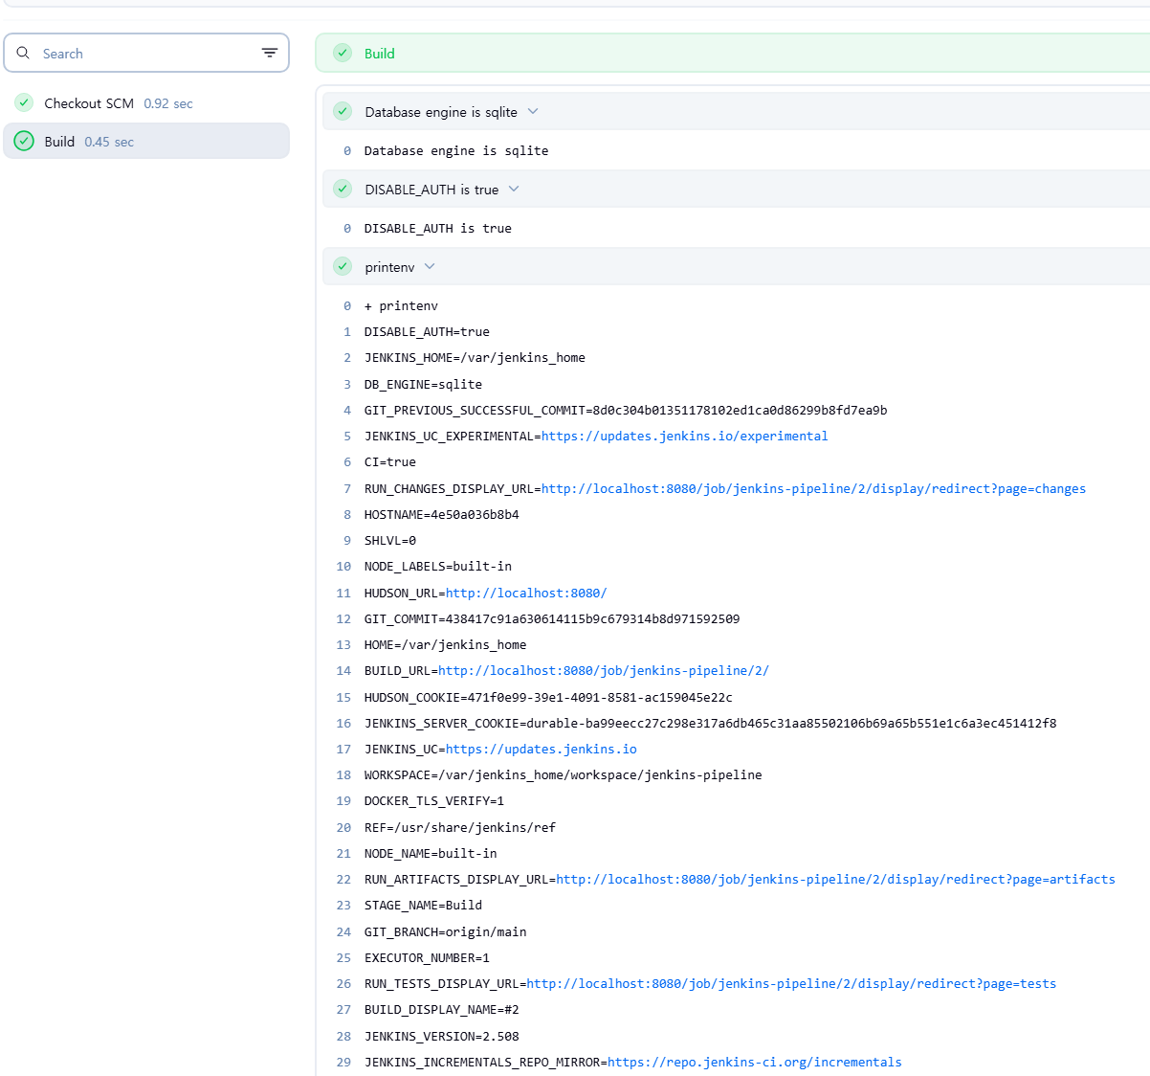
Task: Click the Build stage header title
Action: 380,54
